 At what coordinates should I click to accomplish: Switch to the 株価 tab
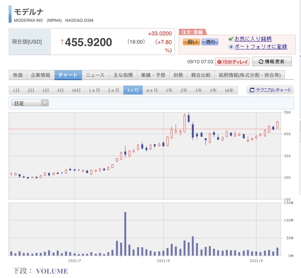[x=18, y=75]
